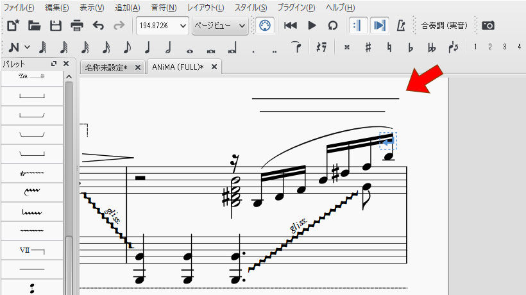
Task: Toggle the metronome icon
Action: click(x=401, y=26)
